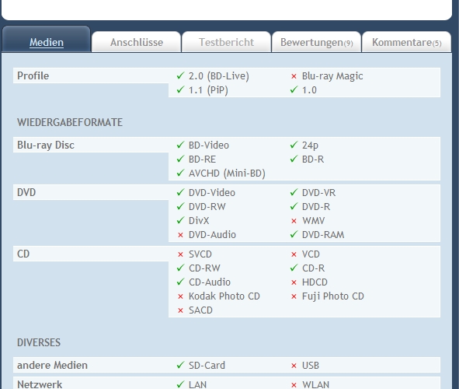Click the red cross beside SACD
Image resolution: width=459 pixels, height=389 pixels.
pos(181,310)
